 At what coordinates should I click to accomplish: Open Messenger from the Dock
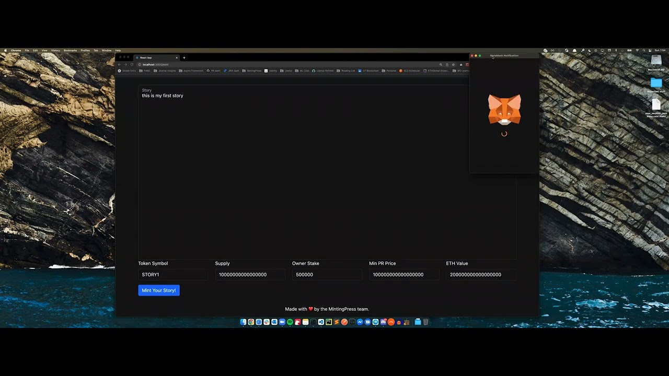(x=360, y=322)
